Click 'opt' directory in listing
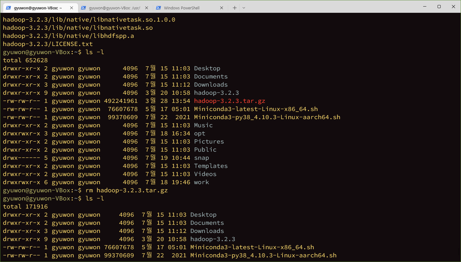461x262 pixels. tap(200, 134)
